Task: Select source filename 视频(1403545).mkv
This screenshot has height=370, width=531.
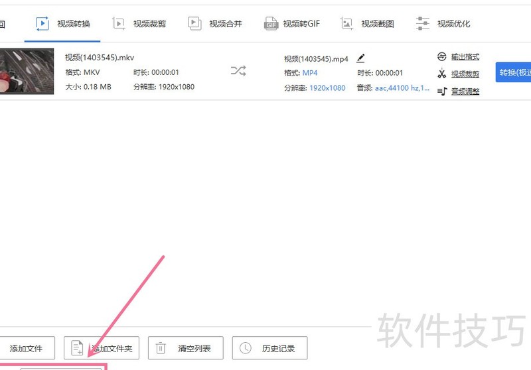Action: point(100,58)
